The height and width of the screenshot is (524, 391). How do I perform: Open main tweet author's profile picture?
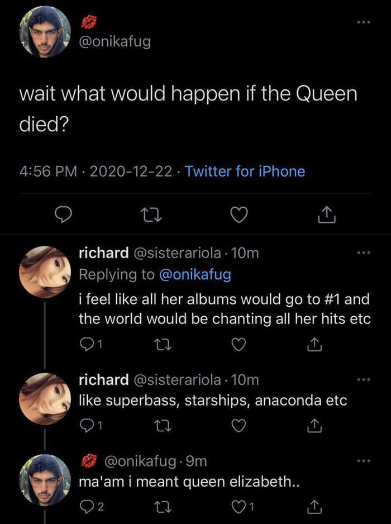[x=45, y=32]
